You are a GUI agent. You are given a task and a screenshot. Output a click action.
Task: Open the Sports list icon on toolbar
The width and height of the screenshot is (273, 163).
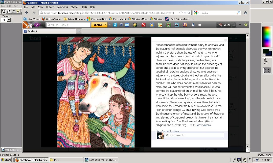coord(234,25)
